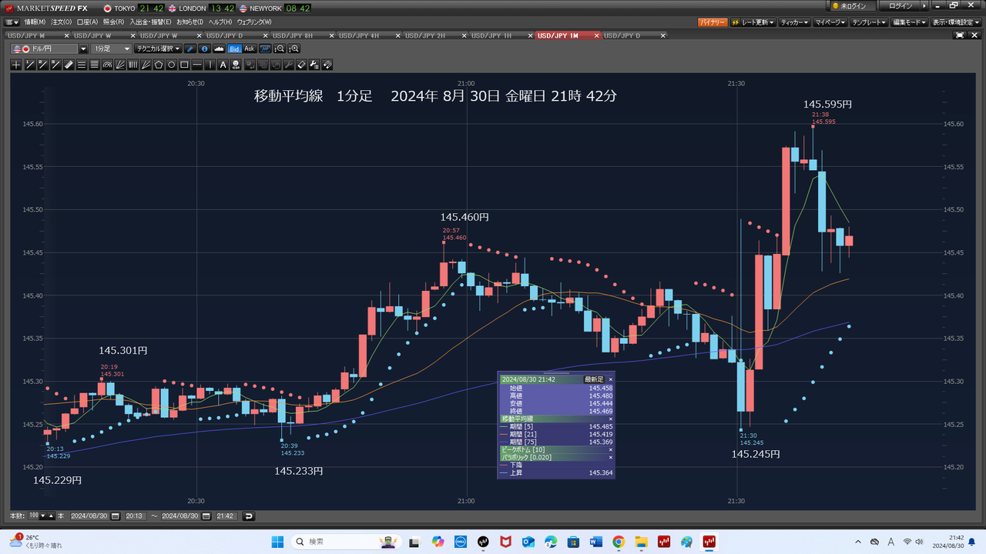
Task: Click the ログイン button
Action: click(x=900, y=6)
